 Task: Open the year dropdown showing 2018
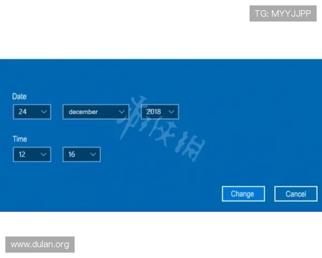coord(159,112)
